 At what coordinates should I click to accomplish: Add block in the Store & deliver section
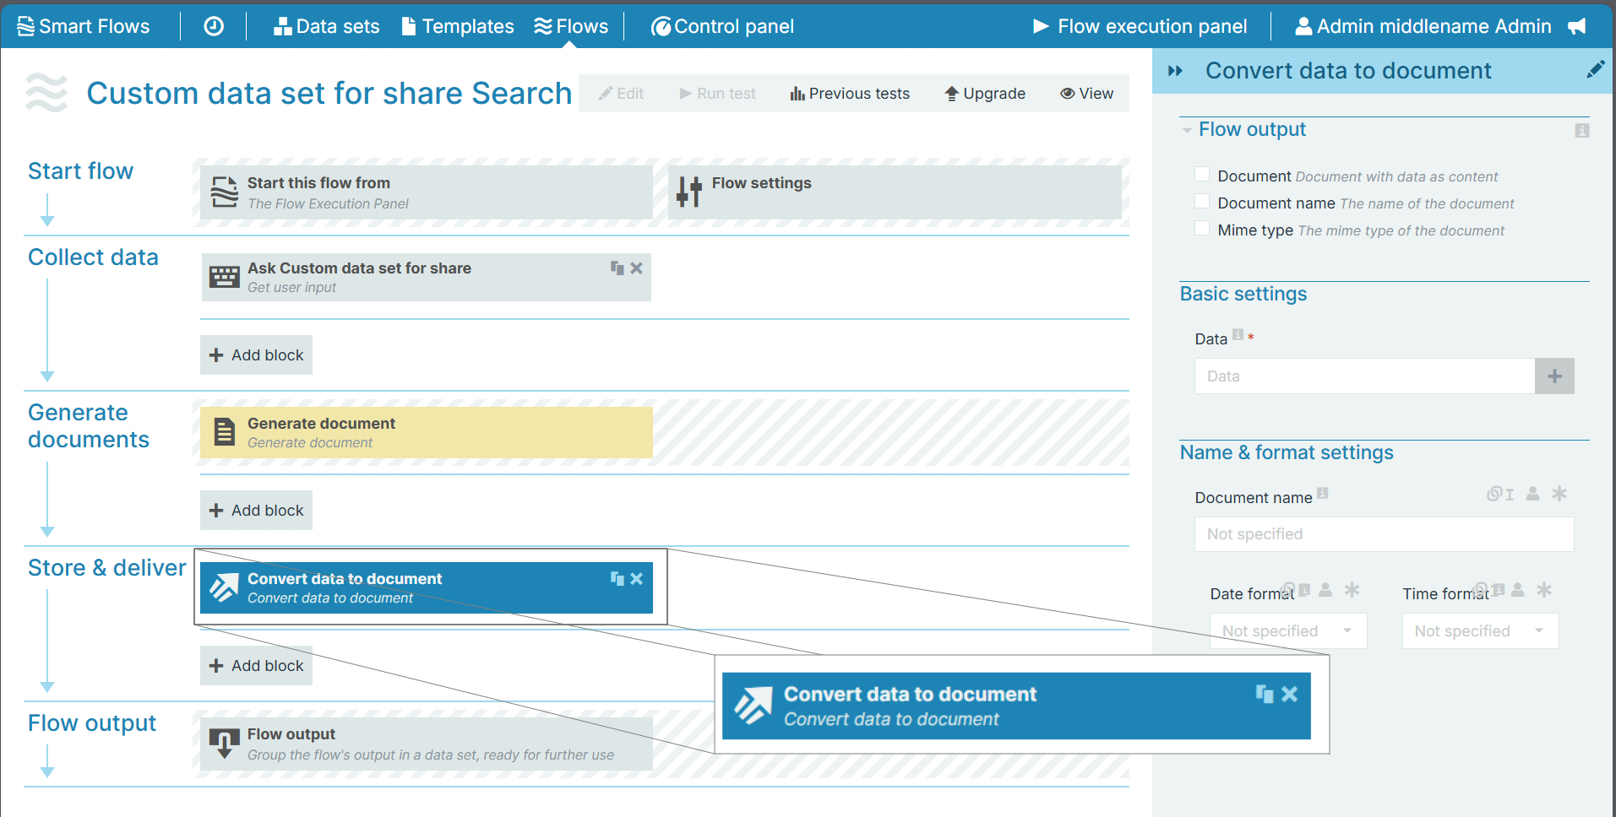point(256,666)
